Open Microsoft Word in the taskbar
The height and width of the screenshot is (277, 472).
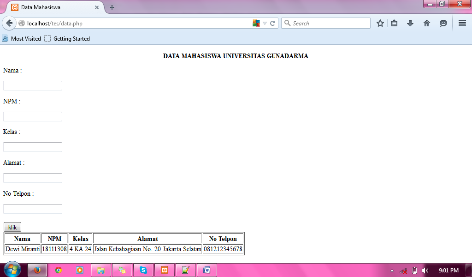pos(207,270)
